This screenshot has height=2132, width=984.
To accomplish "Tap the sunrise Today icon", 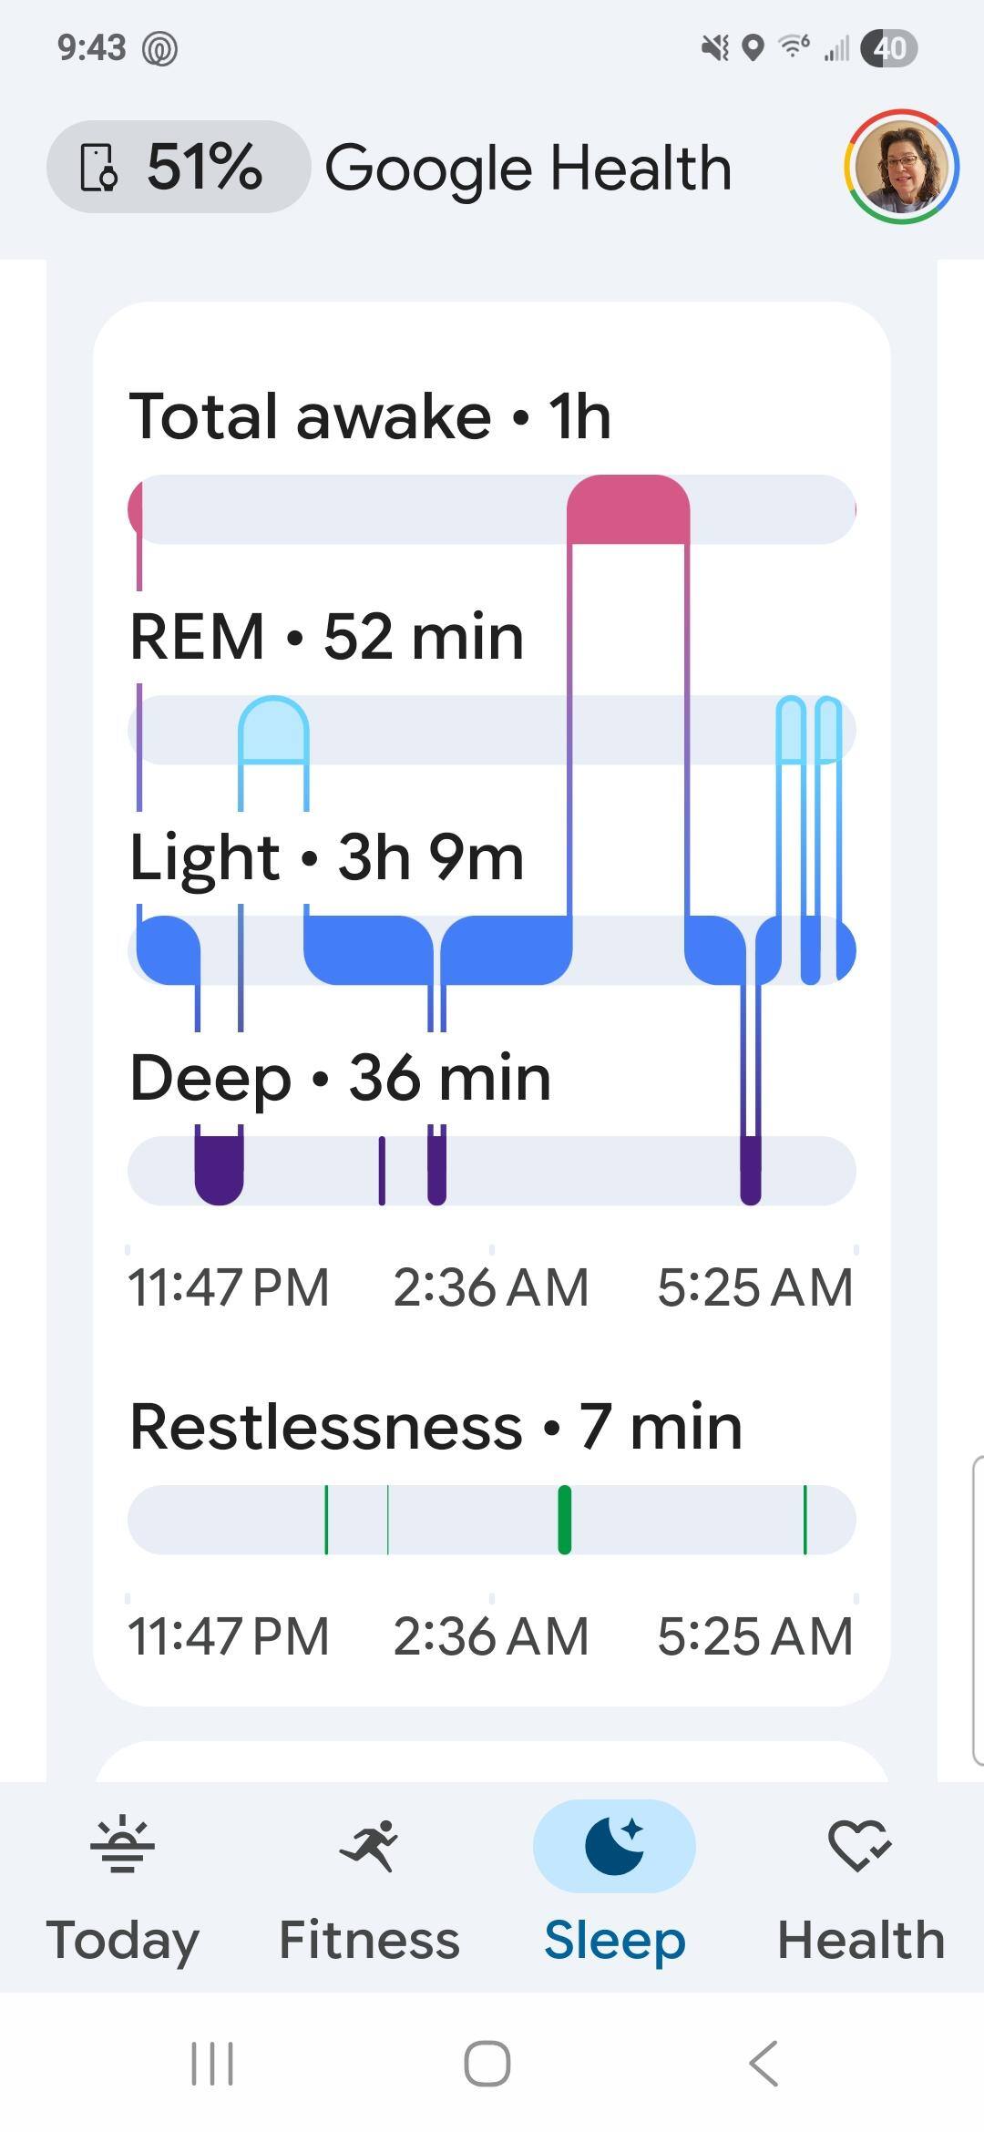I will (x=123, y=1847).
